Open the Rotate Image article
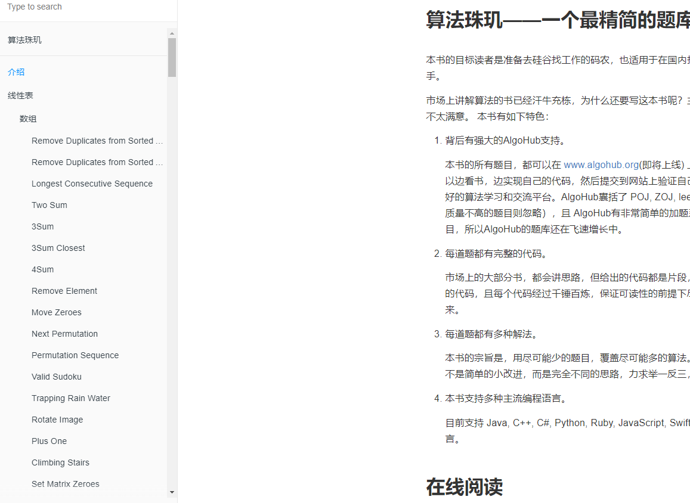 [x=57, y=420]
